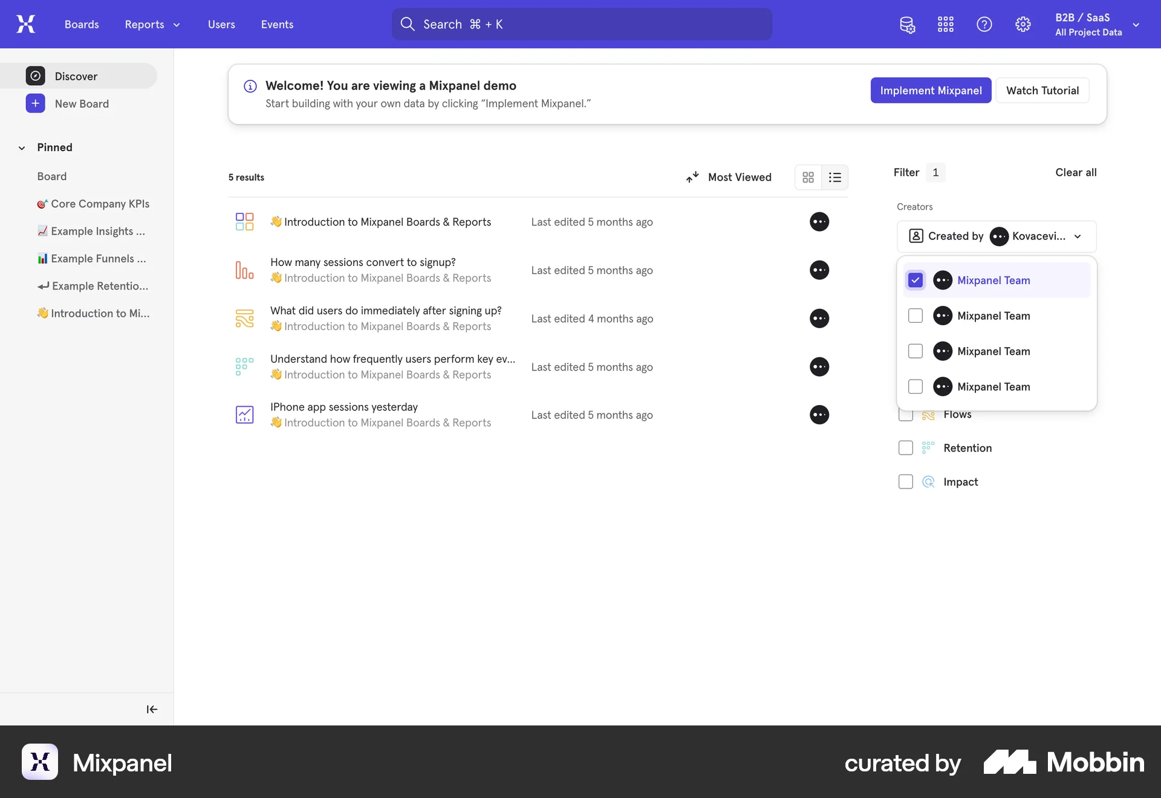Check the Retention report type filter
This screenshot has width=1161, height=798.
(906, 448)
